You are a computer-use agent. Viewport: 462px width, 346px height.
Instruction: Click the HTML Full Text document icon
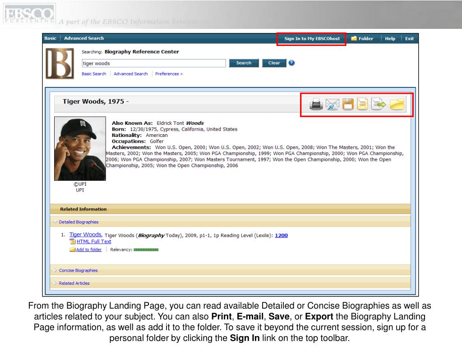click(x=73, y=241)
